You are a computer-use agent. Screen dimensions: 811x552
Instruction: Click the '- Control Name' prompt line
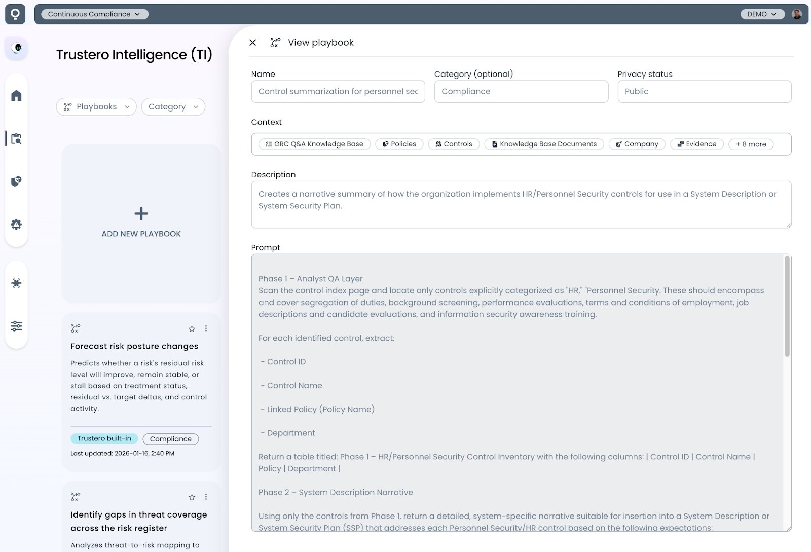click(x=291, y=386)
